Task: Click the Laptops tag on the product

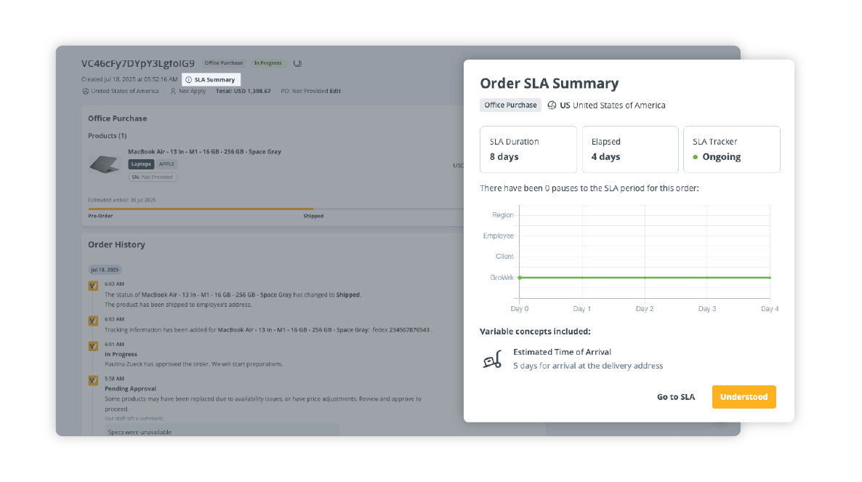Action: tap(141, 164)
